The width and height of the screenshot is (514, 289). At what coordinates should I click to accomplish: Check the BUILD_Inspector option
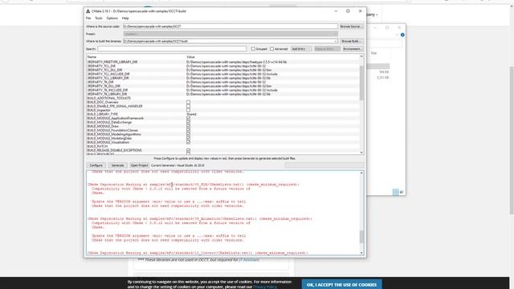[x=188, y=110]
